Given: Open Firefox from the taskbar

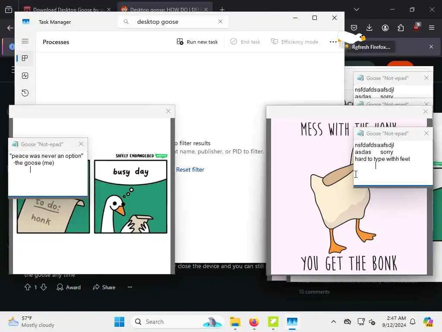Looking at the screenshot, I should click(254, 322).
